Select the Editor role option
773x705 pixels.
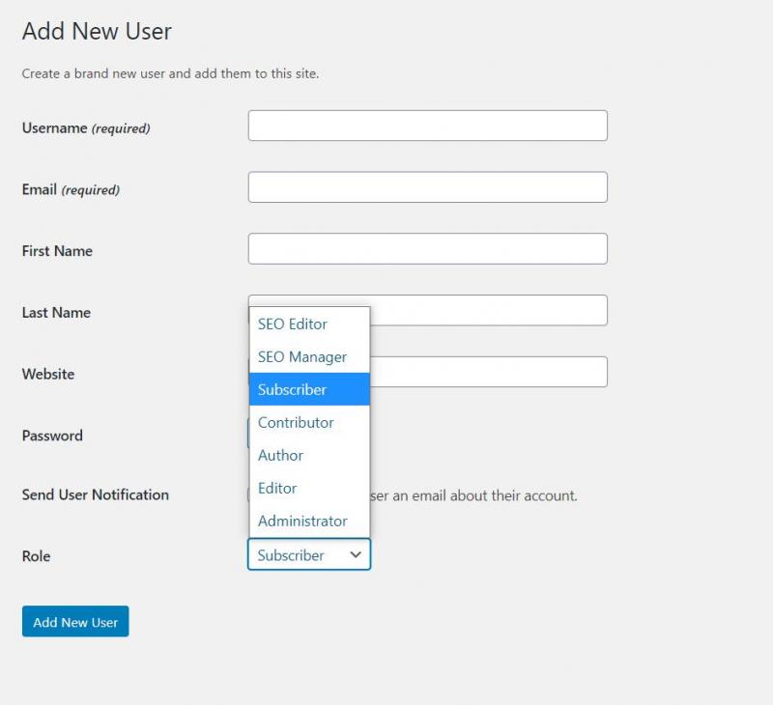pos(277,489)
